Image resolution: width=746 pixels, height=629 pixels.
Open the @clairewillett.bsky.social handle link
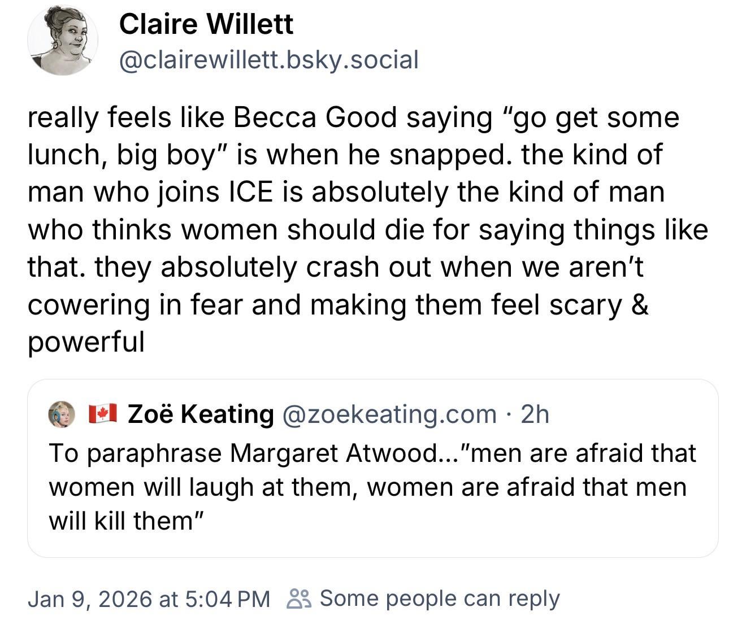click(x=268, y=60)
